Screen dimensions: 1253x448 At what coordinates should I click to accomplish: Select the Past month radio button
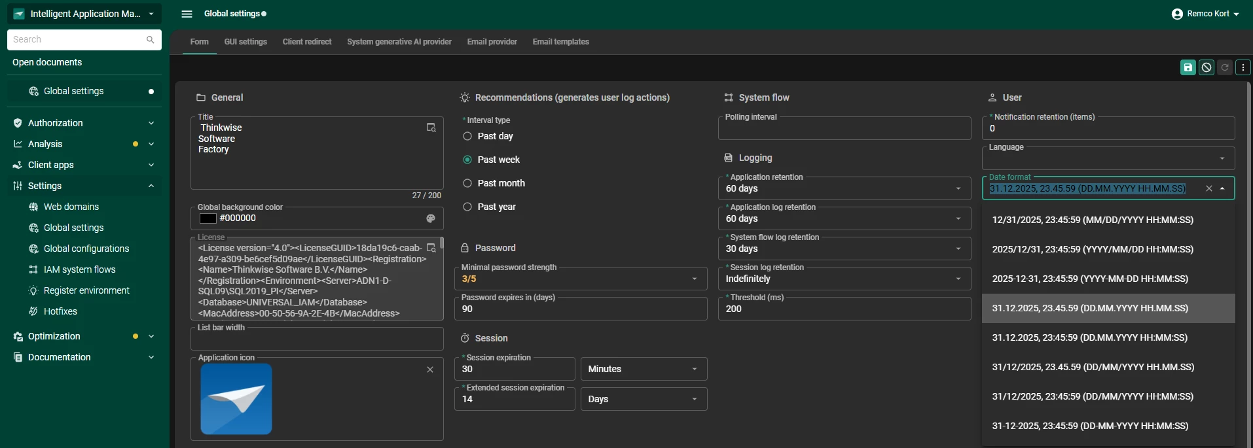point(467,183)
